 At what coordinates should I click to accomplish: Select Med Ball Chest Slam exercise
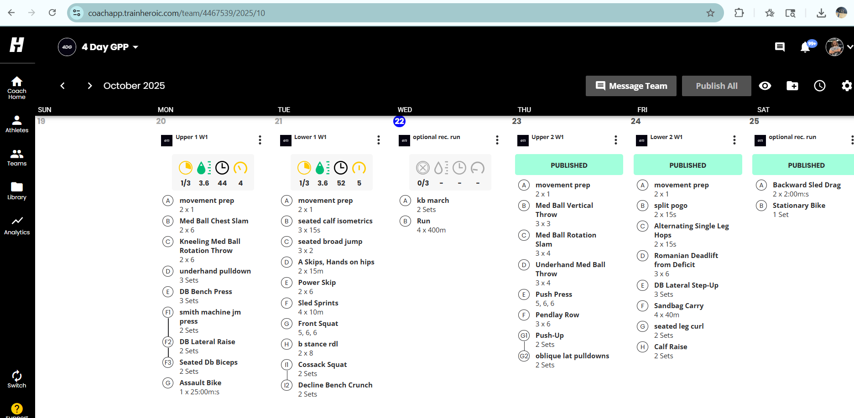214,221
